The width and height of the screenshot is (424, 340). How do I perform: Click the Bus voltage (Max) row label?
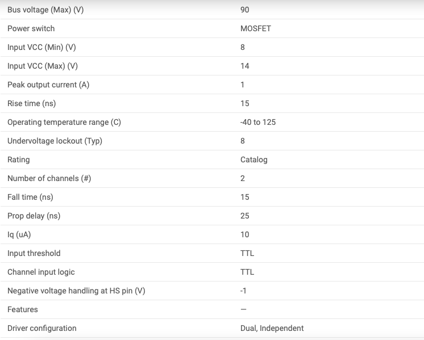(x=45, y=10)
